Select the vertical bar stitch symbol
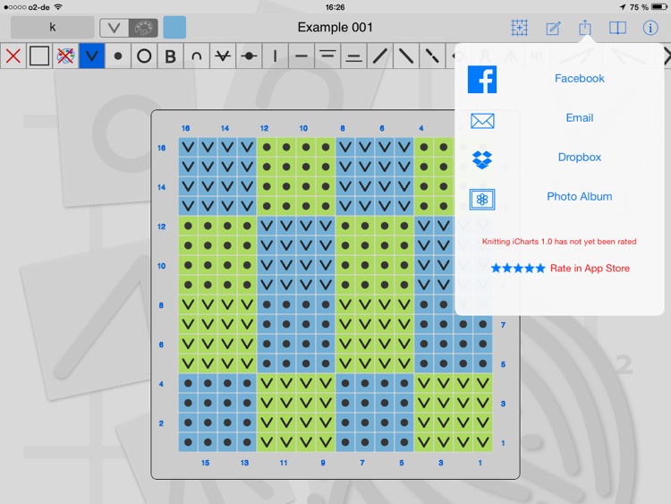The height and width of the screenshot is (504, 671). point(276,56)
